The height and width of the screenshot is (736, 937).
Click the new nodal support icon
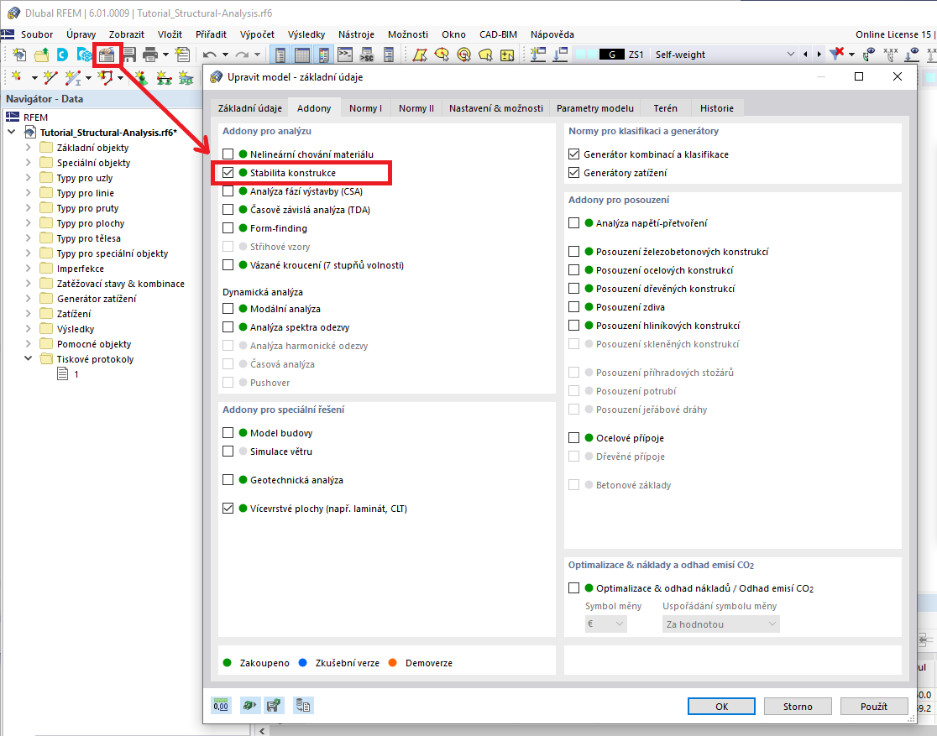coord(141,77)
